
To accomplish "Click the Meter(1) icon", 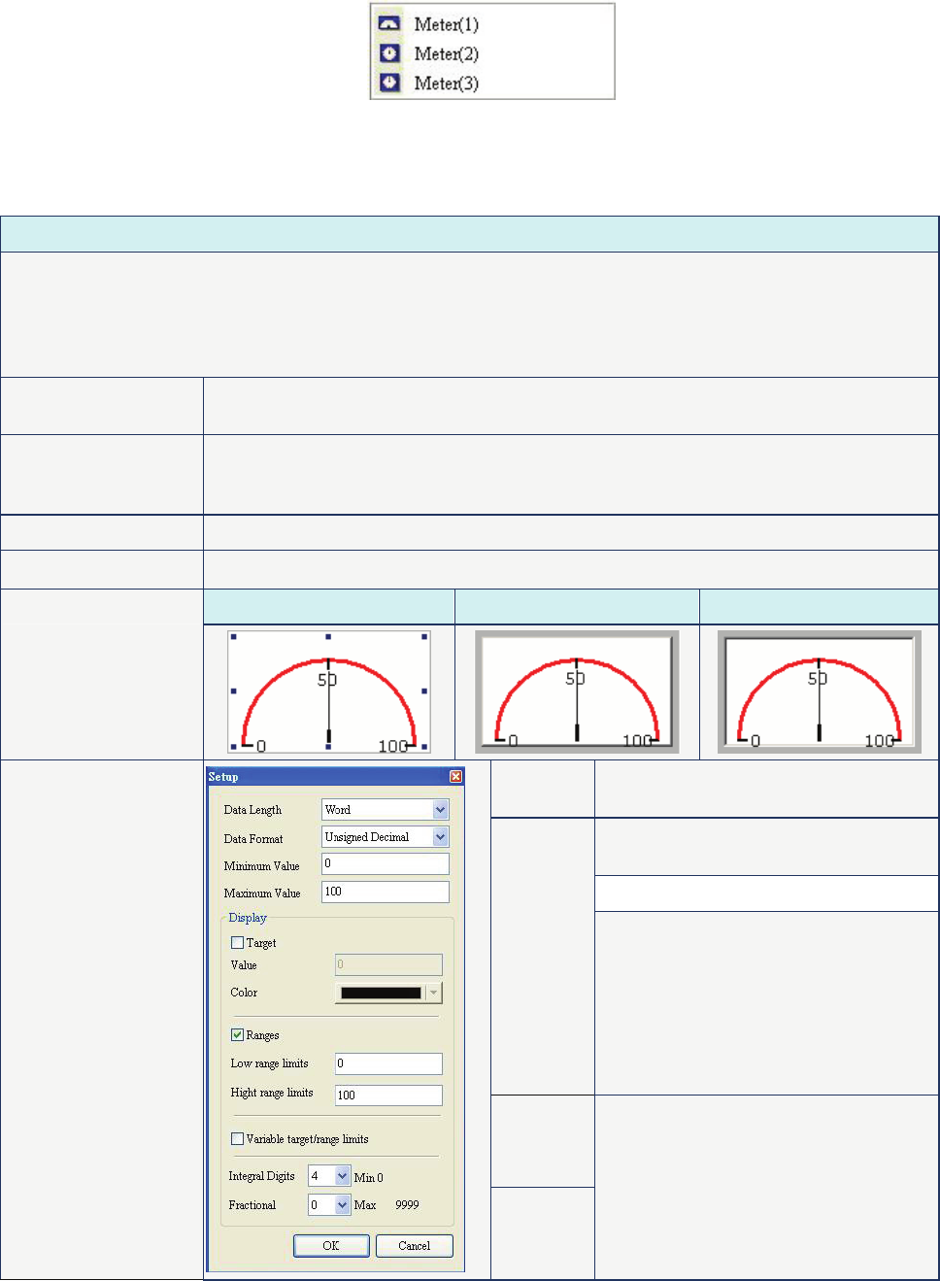I will click(389, 24).
